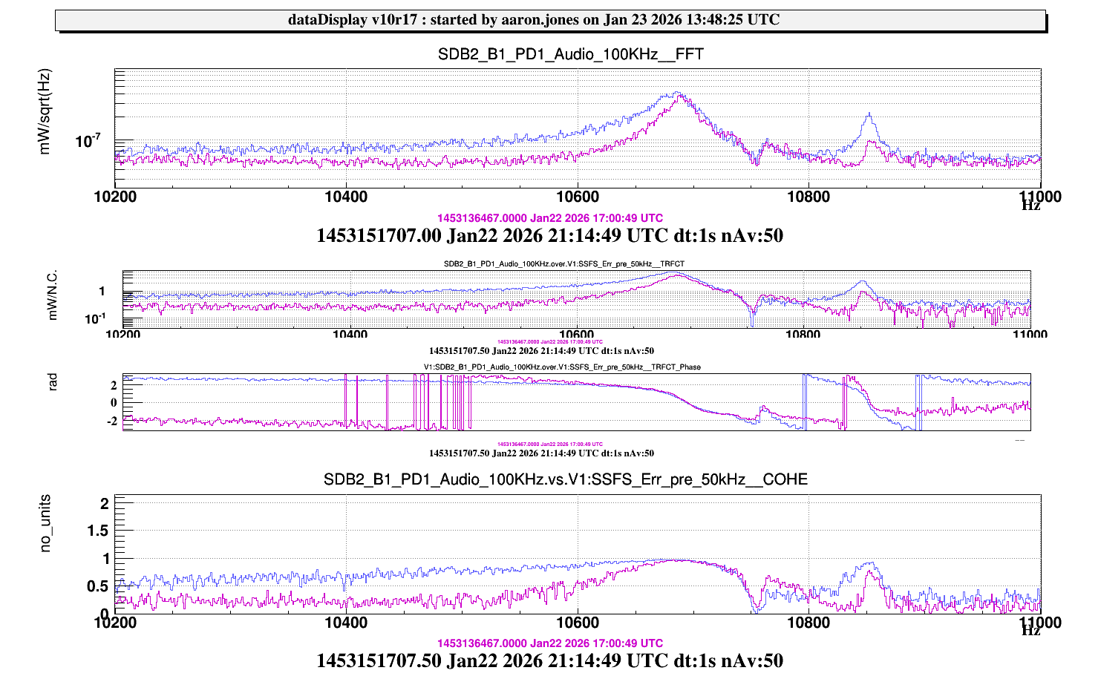
Task: Click the 1.5 tick on coherence y-axis
Action: 99,531
